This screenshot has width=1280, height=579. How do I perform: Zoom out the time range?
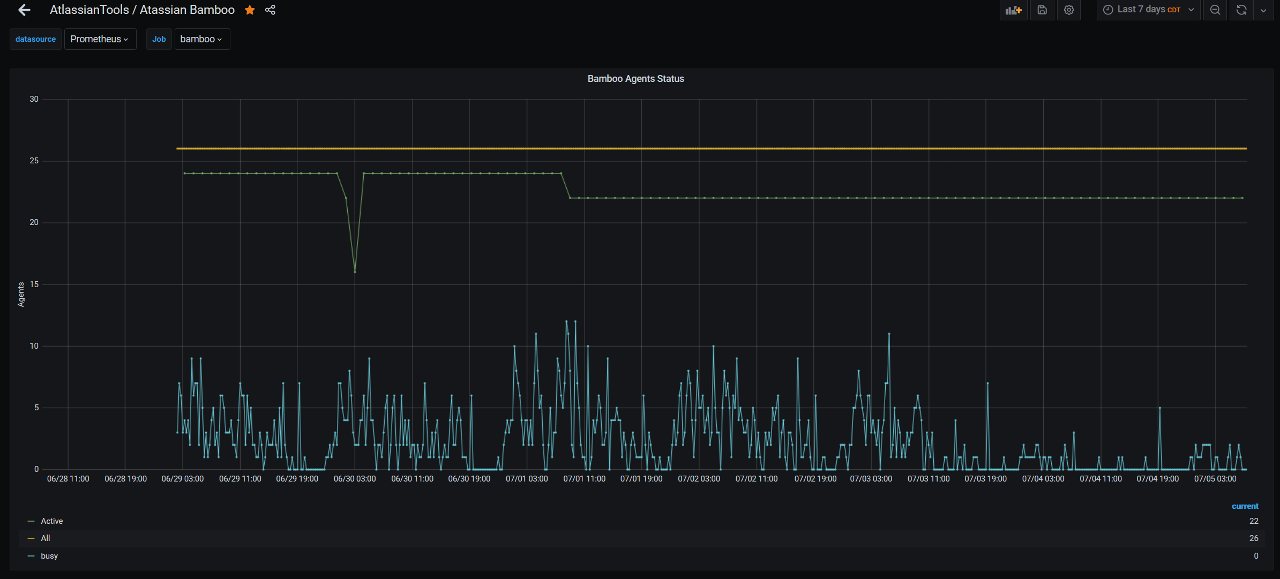coord(1215,10)
